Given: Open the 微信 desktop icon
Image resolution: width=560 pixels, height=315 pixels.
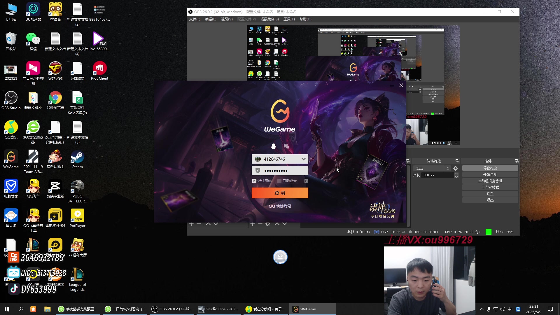Looking at the screenshot, I should click(x=33, y=41).
